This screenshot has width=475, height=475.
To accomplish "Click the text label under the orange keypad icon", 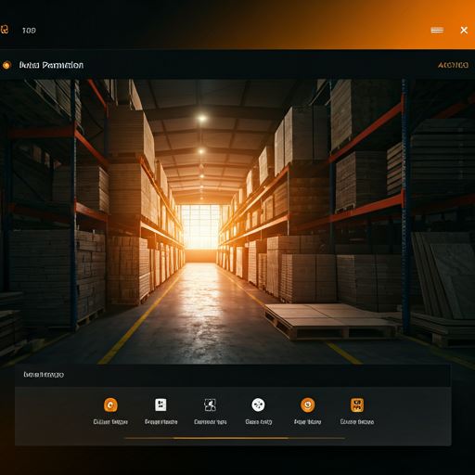I will (357, 422).
